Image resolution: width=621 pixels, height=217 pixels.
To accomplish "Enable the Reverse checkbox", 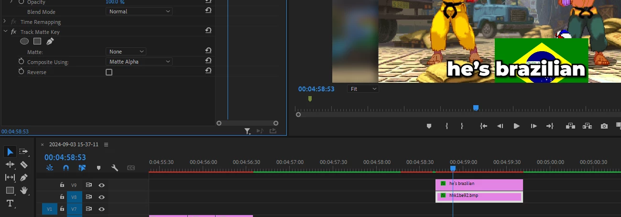I will 109,72.
